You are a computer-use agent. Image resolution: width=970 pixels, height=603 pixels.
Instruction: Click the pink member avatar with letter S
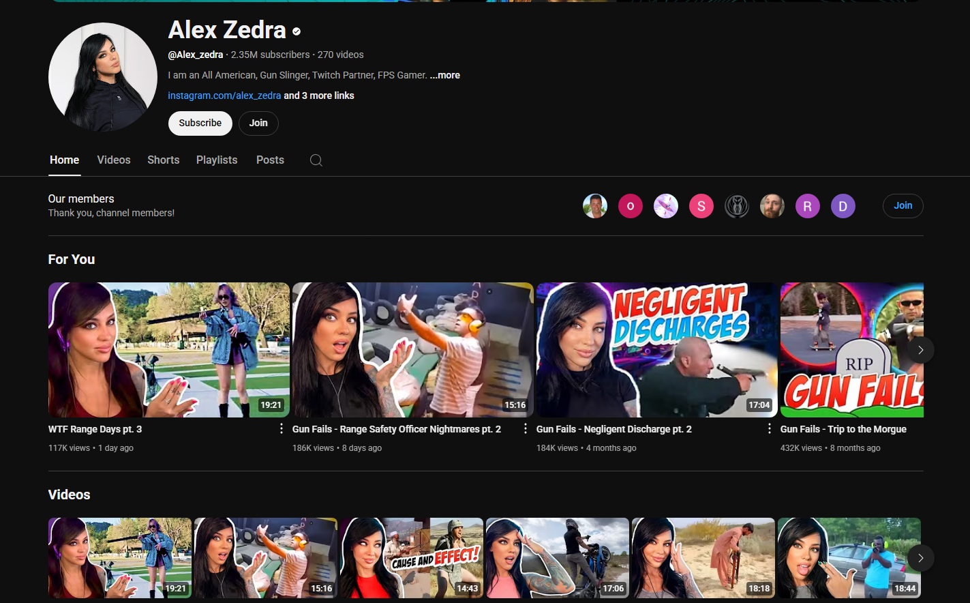point(701,206)
